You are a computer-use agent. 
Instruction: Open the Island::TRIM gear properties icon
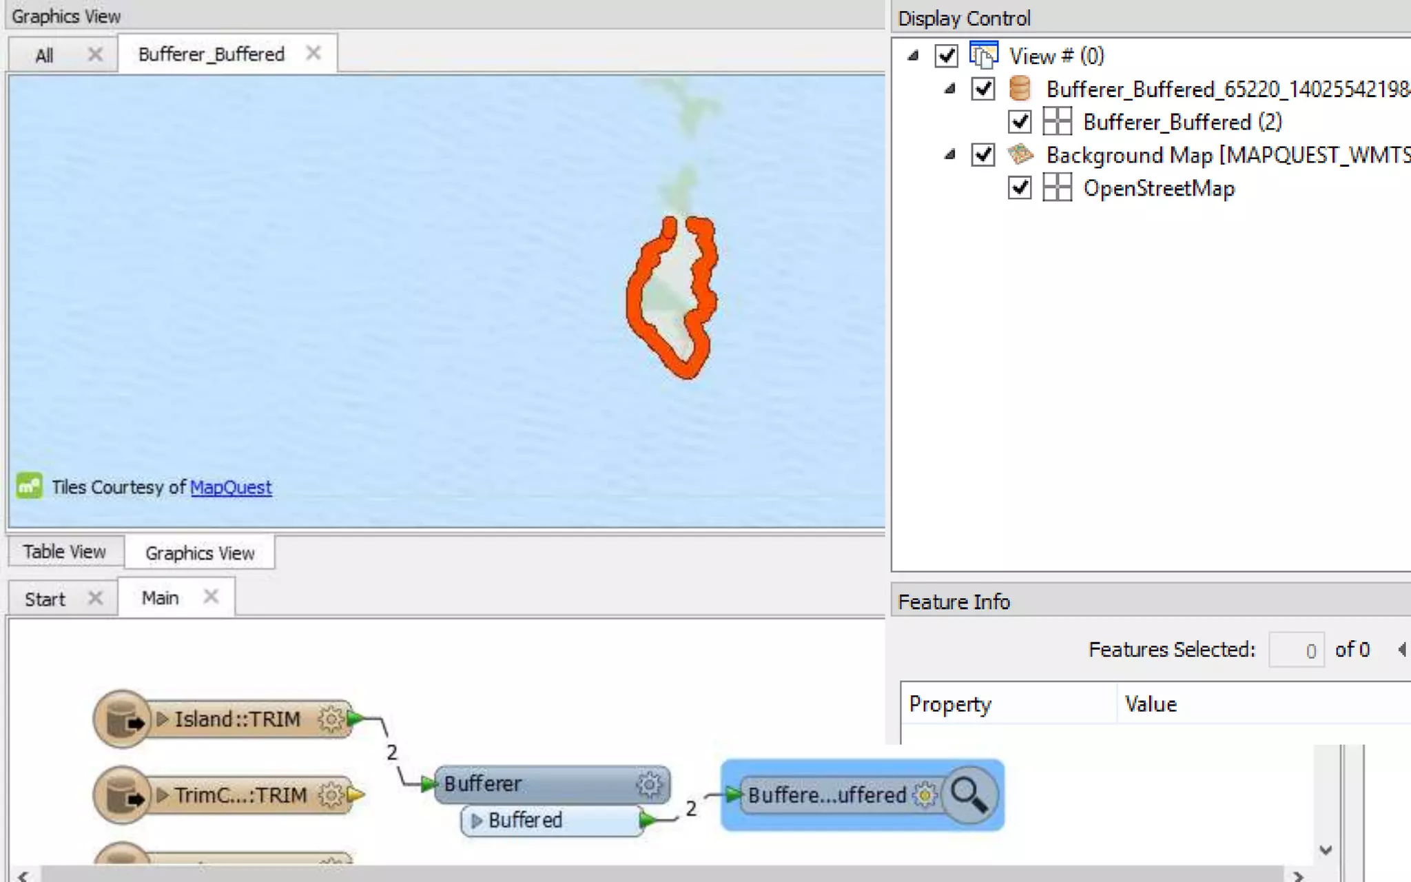click(x=331, y=719)
